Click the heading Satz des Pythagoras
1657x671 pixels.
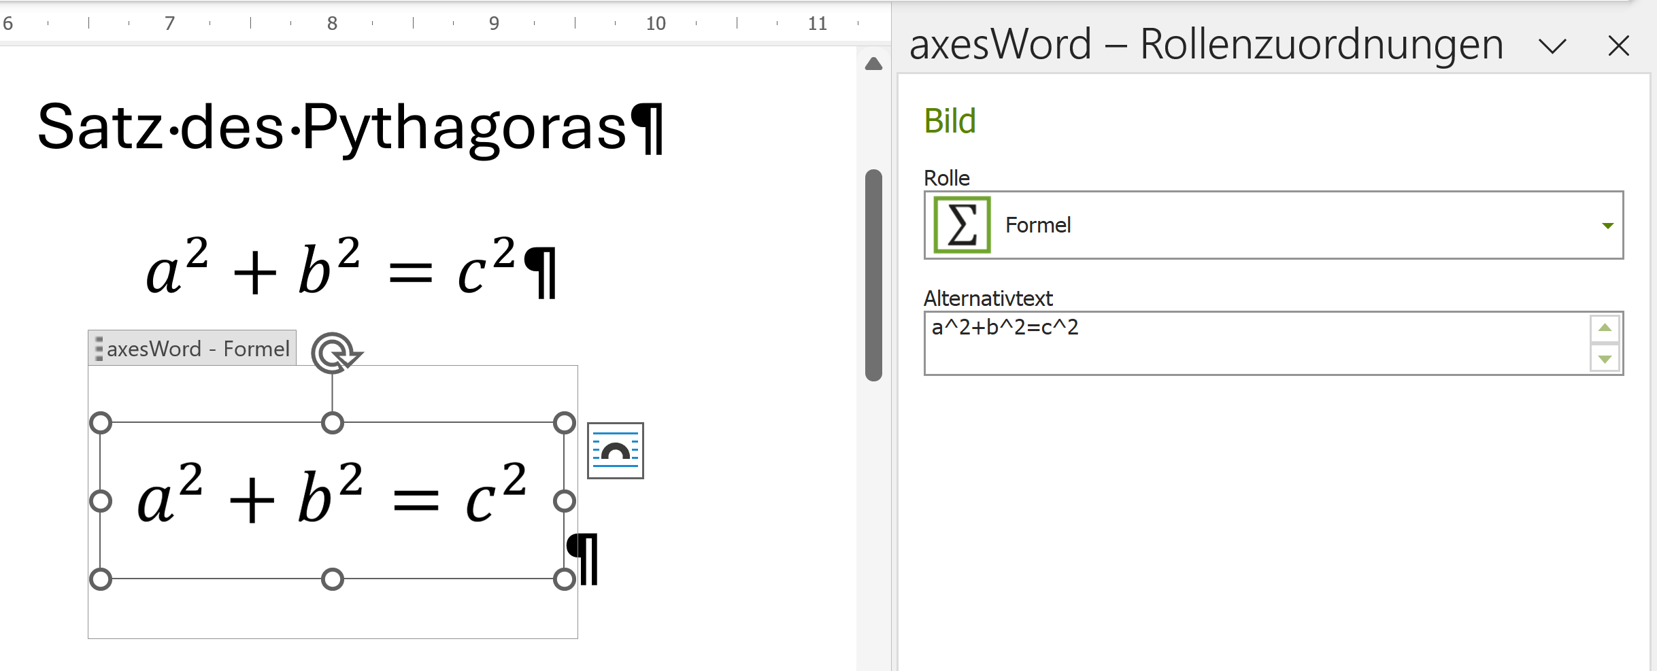coord(350,128)
